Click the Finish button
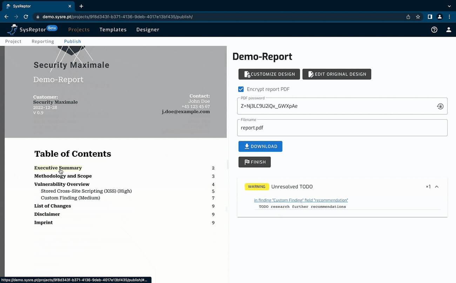This screenshot has width=456, height=283. pyautogui.click(x=255, y=162)
